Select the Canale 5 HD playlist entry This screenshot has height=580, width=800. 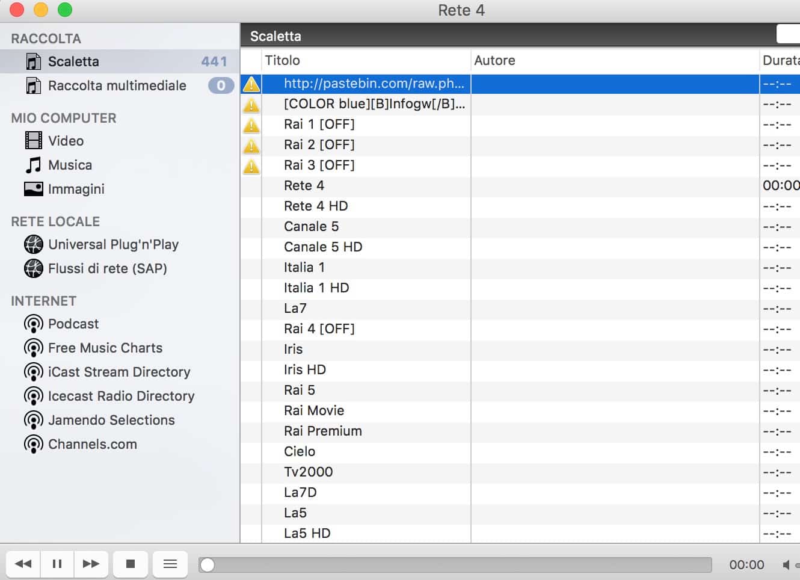[x=323, y=247]
